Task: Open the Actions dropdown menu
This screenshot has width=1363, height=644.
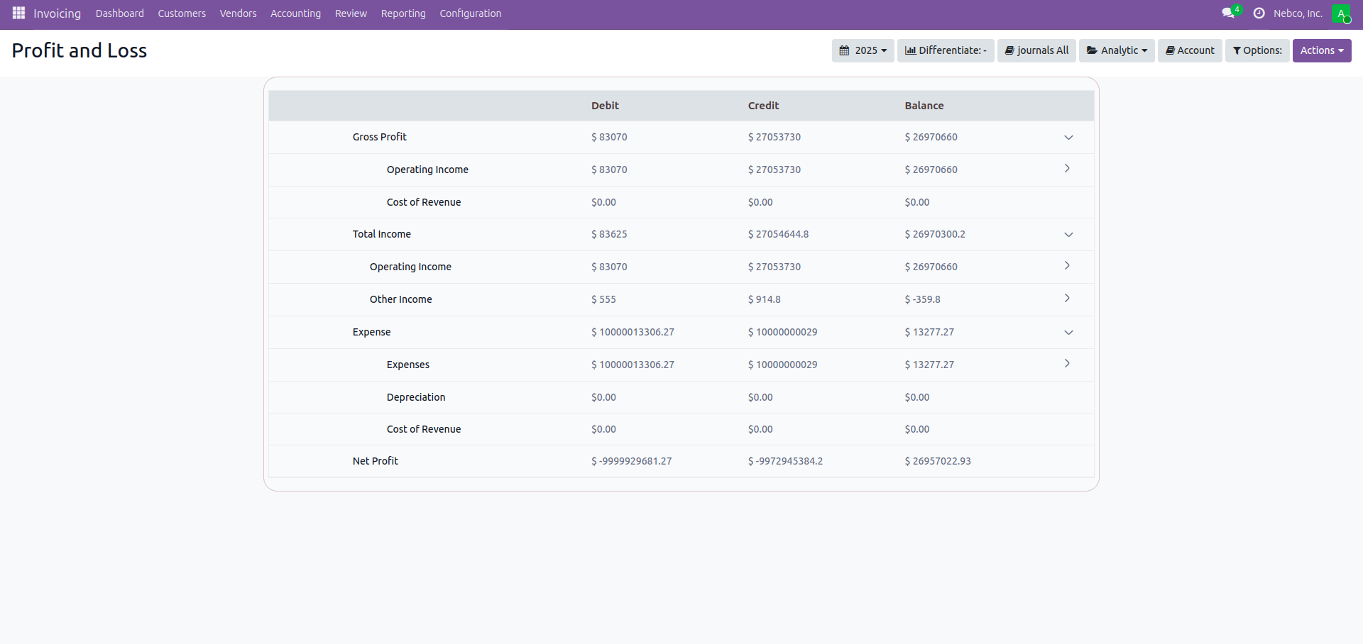Action: [x=1321, y=50]
